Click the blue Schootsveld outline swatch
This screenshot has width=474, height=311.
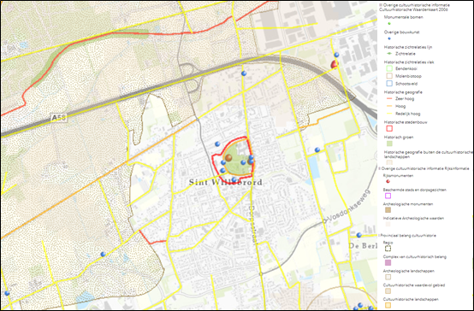coord(389,84)
